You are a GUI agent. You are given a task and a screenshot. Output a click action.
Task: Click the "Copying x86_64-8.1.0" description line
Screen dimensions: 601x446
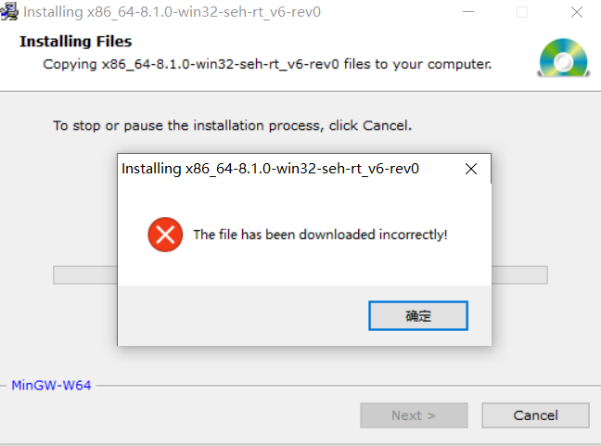pos(267,65)
